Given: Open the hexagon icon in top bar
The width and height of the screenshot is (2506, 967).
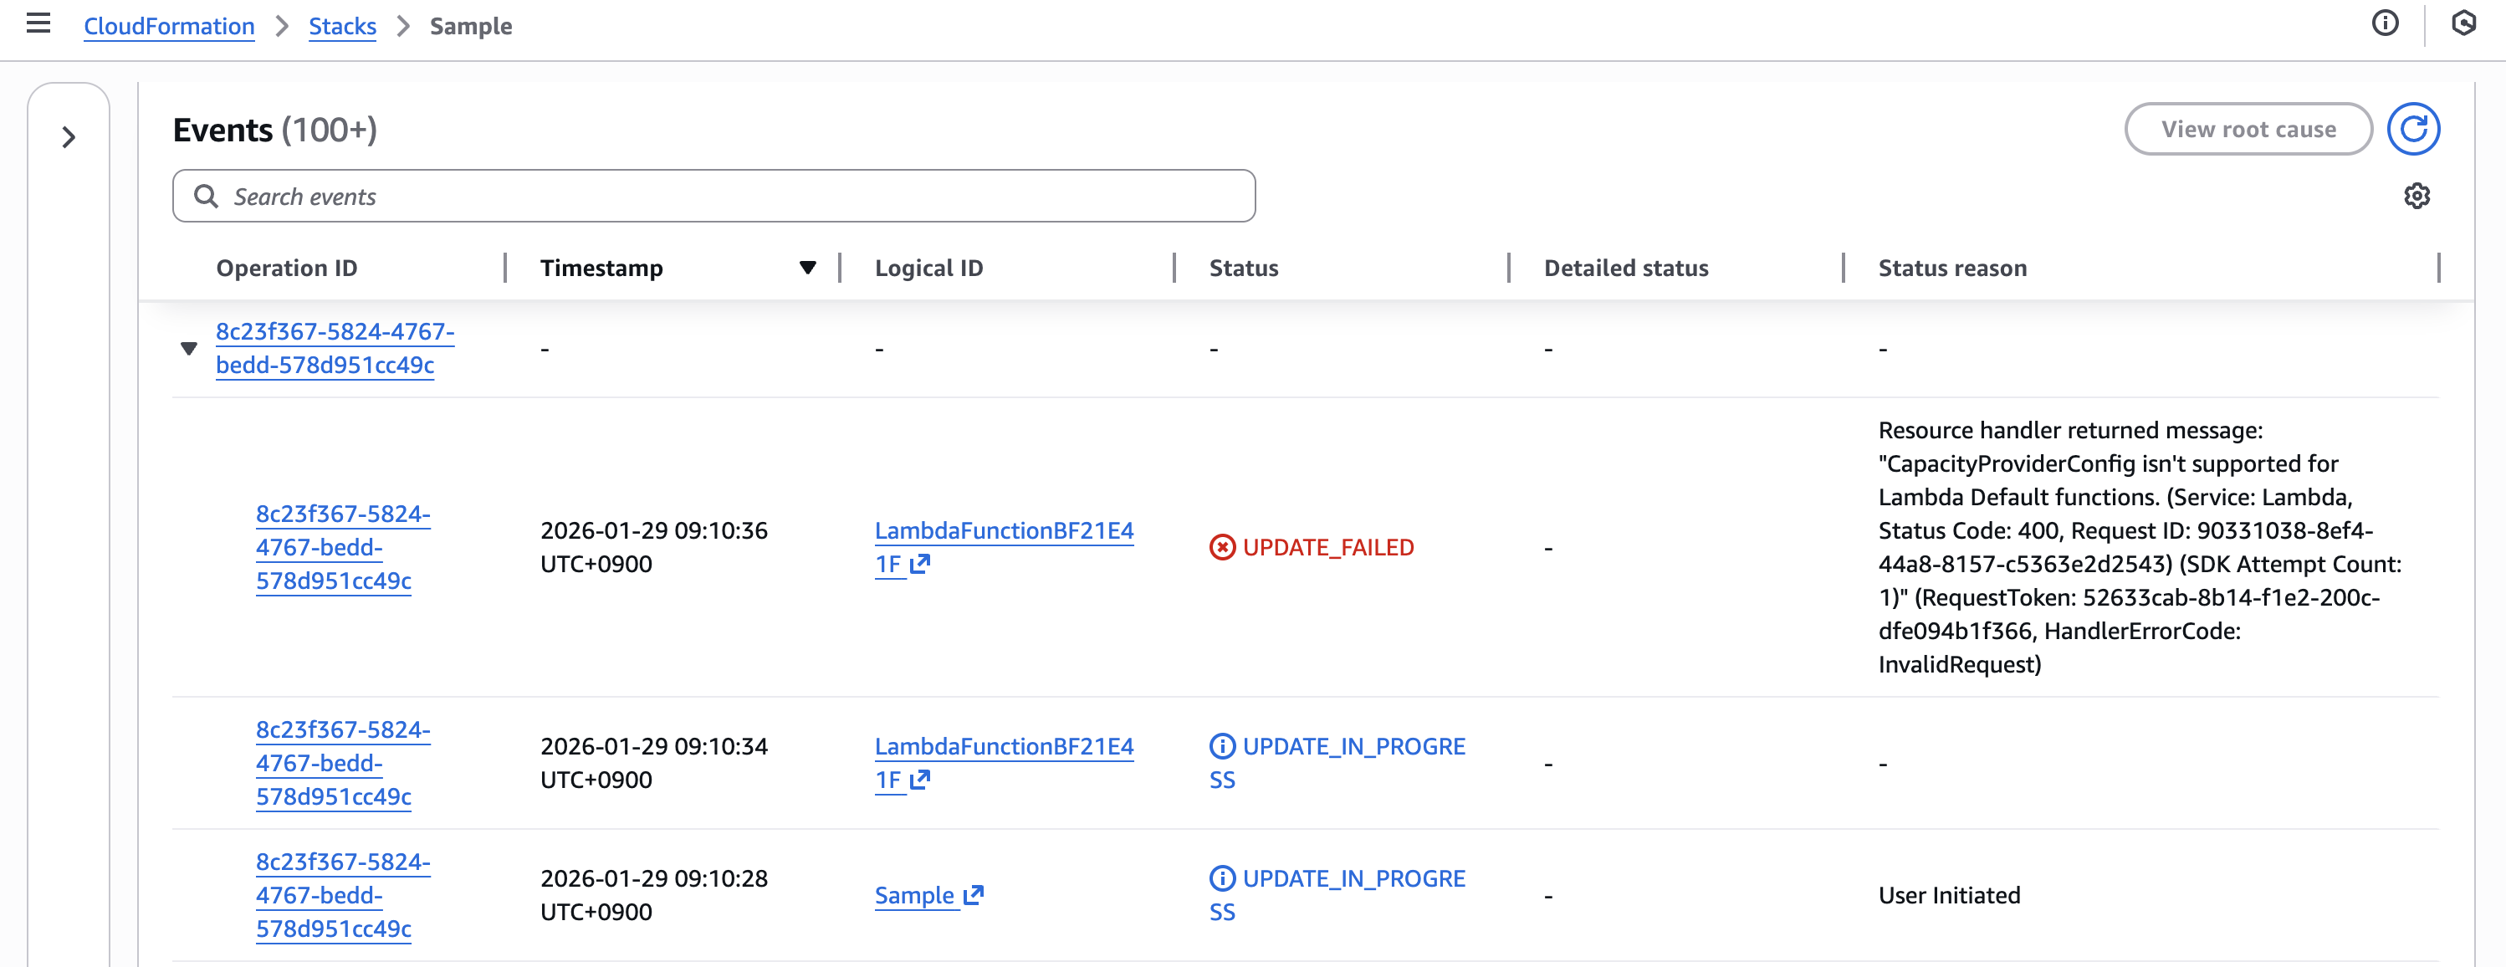Looking at the screenshot, I should point(2463,23).
